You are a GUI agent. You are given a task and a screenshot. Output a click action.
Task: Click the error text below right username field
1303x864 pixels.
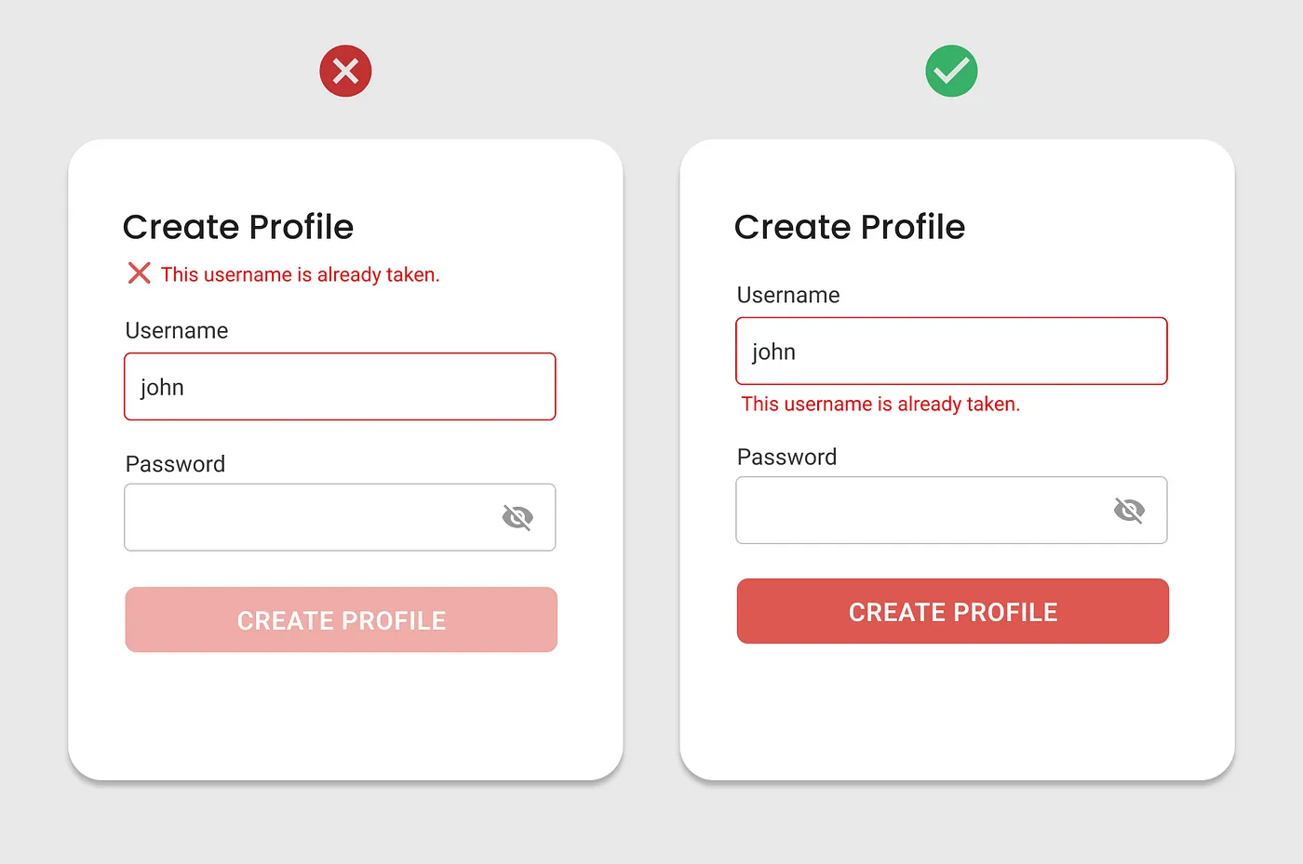[x=880, y=404]
